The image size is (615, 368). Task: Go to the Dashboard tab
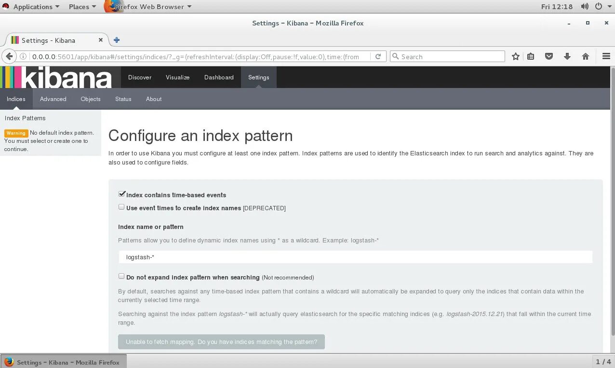(219, 77)
